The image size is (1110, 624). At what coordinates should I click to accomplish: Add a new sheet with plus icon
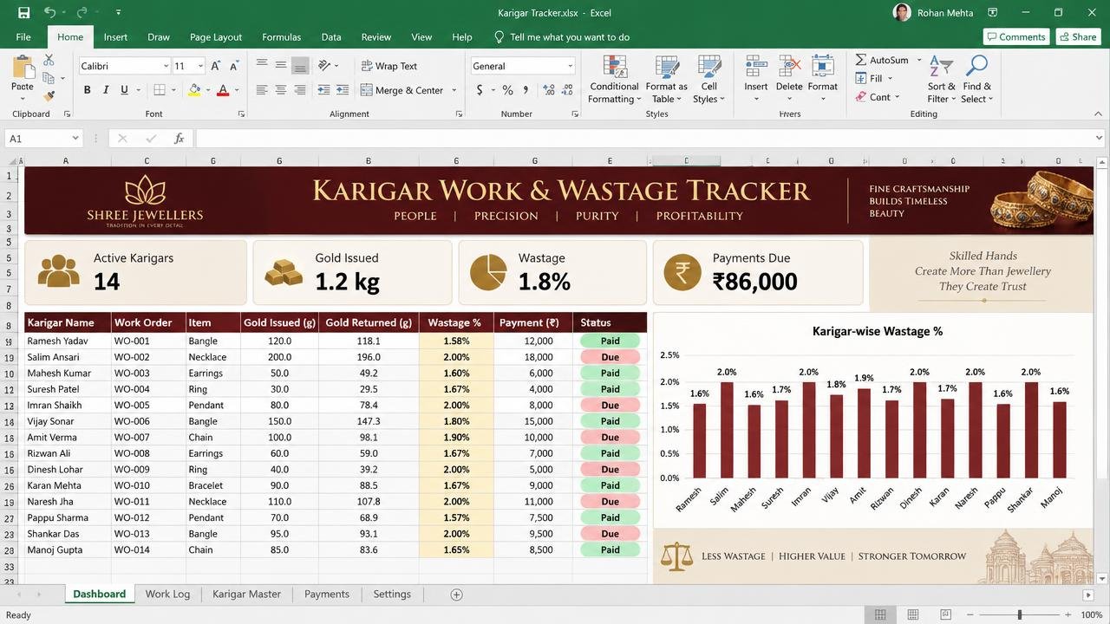click(456, 595)
